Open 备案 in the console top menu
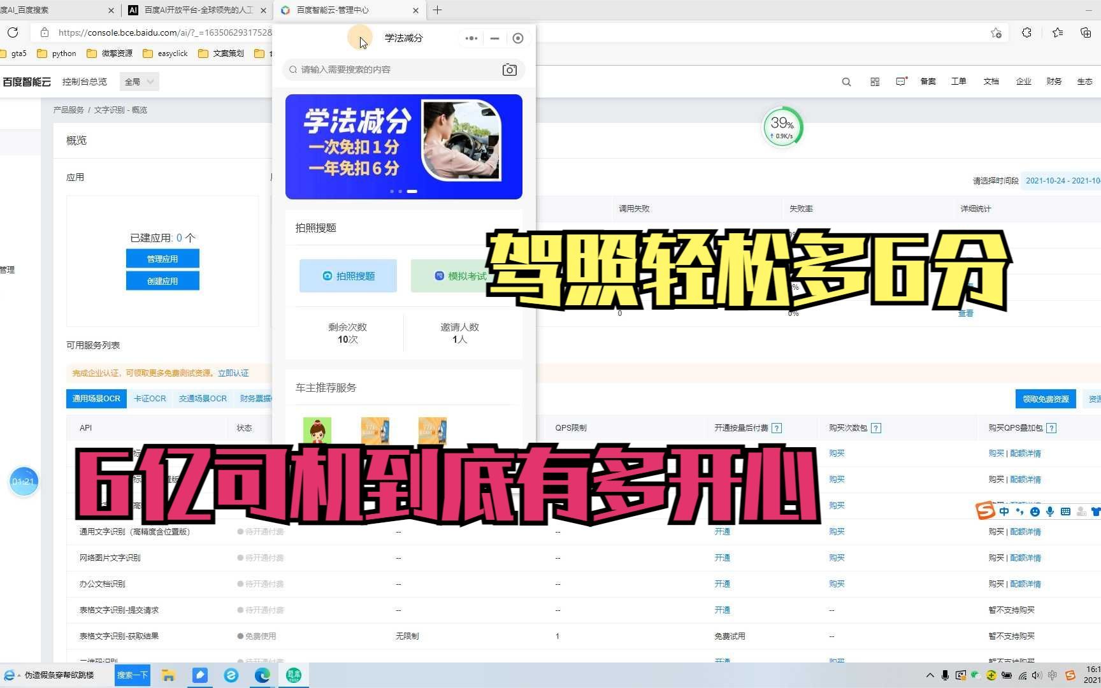 coord(928,82)
